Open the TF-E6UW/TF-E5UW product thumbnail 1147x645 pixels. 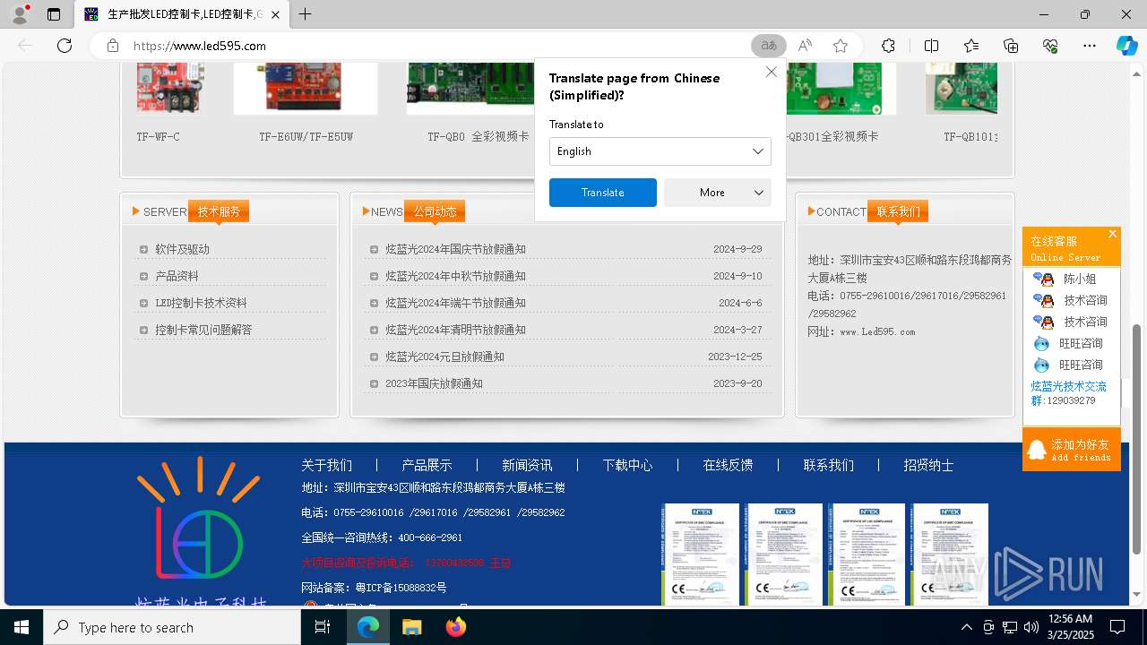click(306, 89)
